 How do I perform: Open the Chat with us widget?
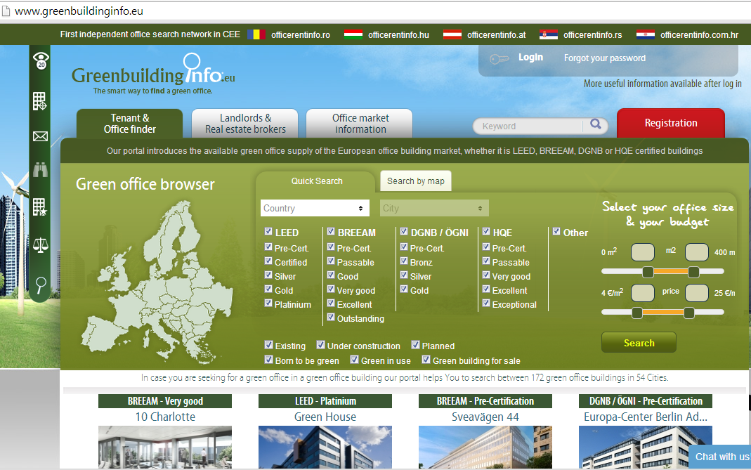(720, 457)
